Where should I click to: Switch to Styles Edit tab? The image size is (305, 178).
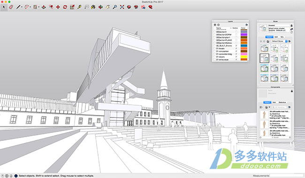point(276,37)
